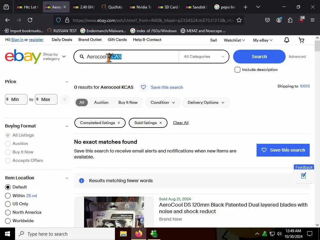Select the Buy It Now radio in sidebar
The height and width of the screenshot is (240, 320).
8,152
